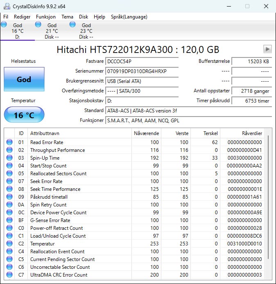Click status icon for Spin-Up Time

coord(9,158)
